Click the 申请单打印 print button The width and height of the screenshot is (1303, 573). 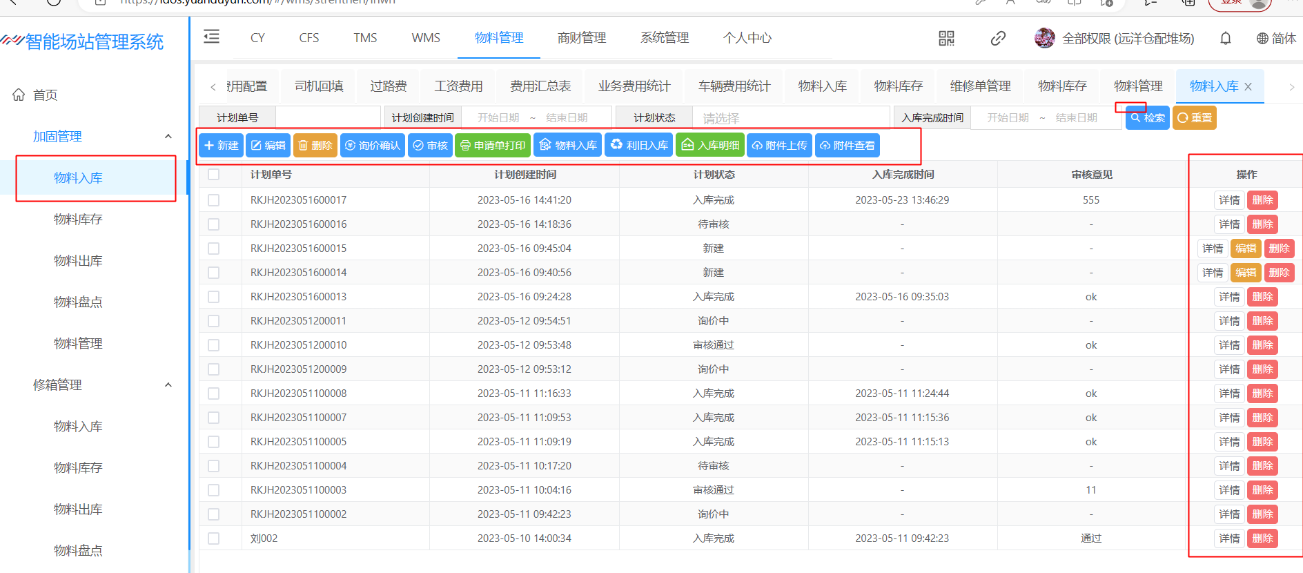493,146
